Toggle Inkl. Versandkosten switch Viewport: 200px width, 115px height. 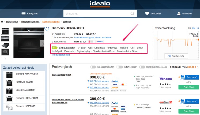(93, 67)
